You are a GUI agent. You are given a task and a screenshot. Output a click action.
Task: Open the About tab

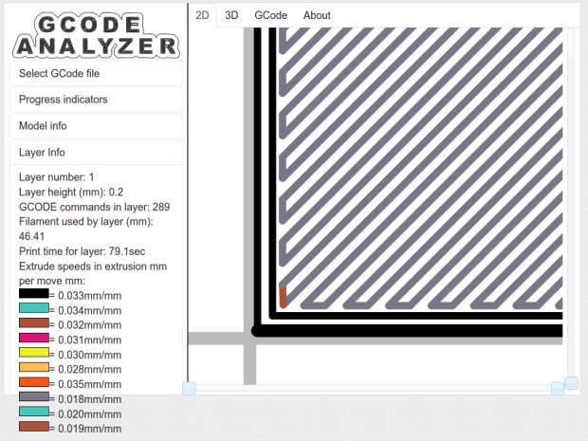pyautogui.click(x=317, y=15)
